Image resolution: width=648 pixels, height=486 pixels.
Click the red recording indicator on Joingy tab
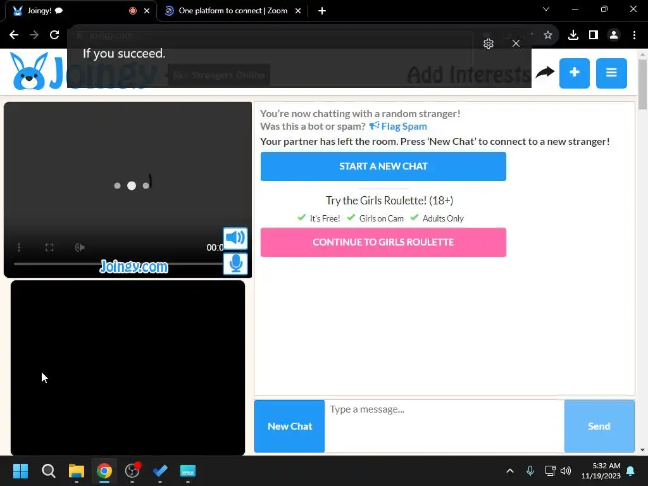point(133,11)
